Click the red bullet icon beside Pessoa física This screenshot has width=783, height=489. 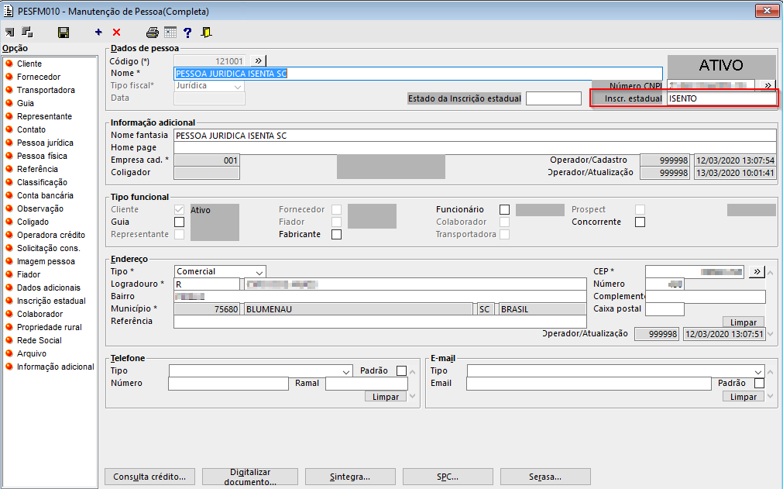9,156
